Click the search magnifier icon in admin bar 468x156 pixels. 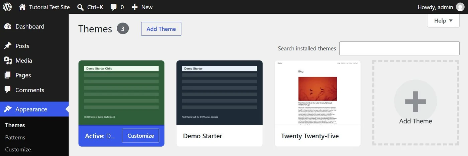coord(80,7)
